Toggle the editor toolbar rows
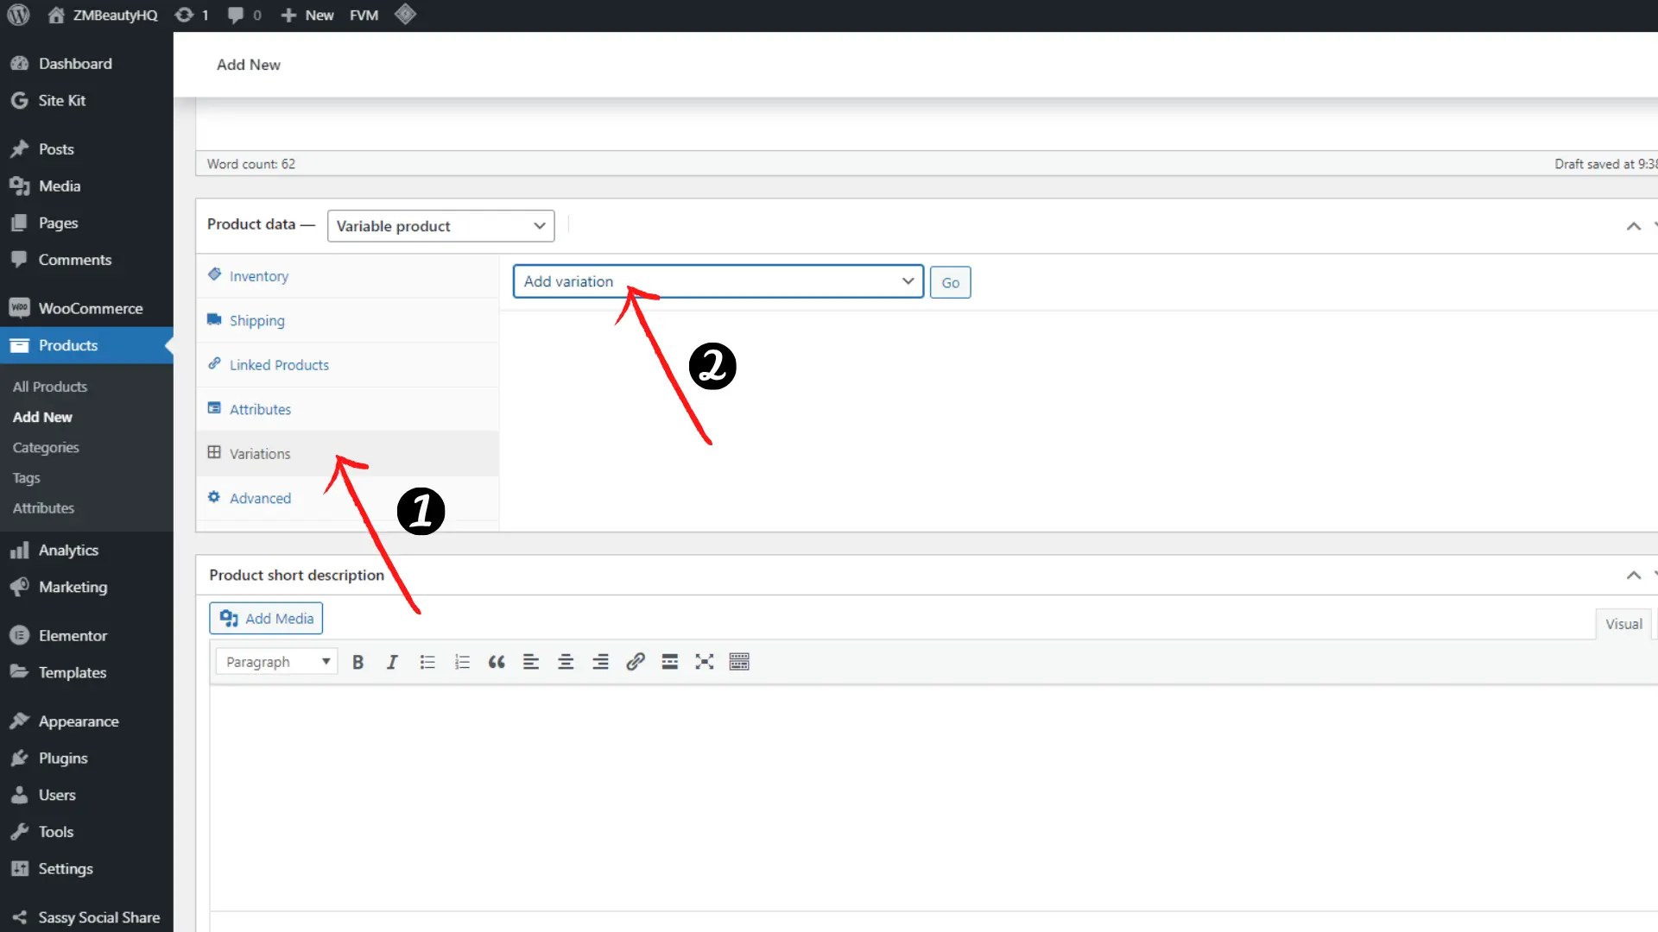The height and width of the screenshot is (932, 1658). [739, 662]
